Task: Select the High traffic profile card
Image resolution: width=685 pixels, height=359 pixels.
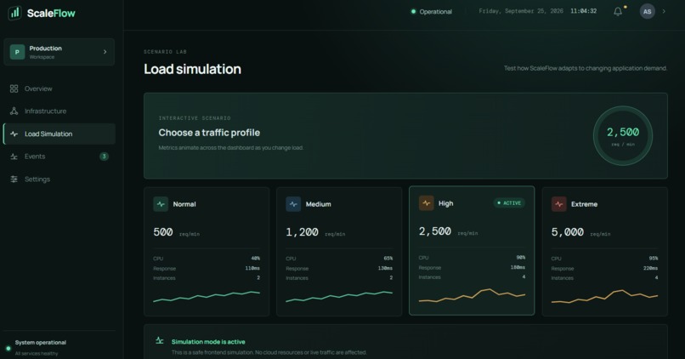Action: coord(472,251)
